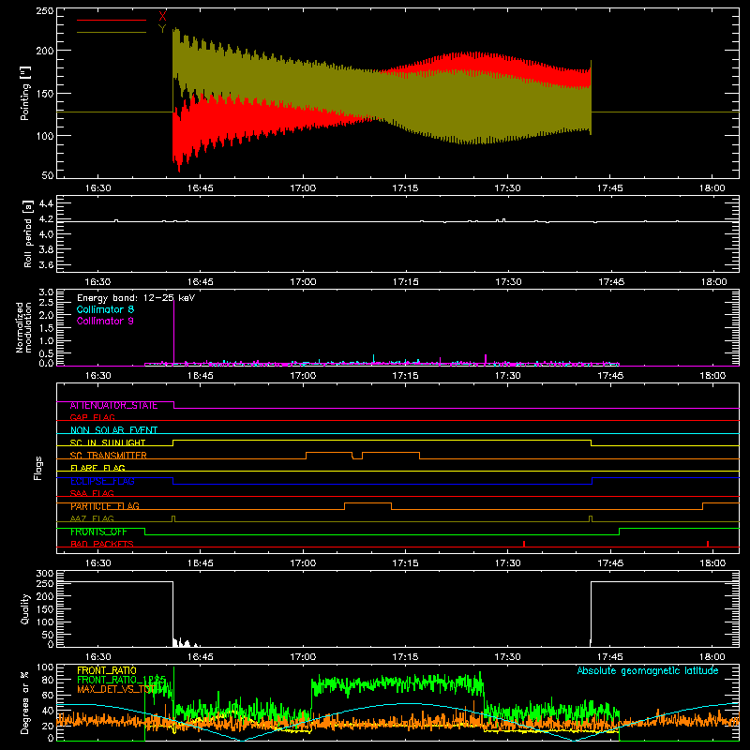Screen dimensions: 750x750
Task: Click the red X legend line
Action: point(112,20)
